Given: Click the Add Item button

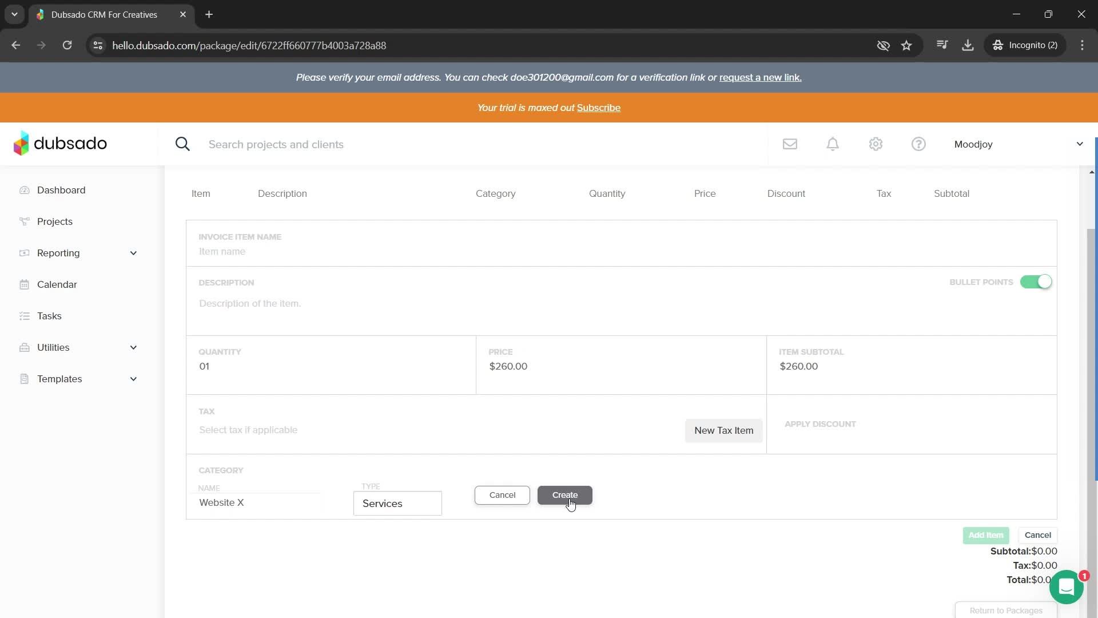Looking at the screenshot, I should (986, 535).
